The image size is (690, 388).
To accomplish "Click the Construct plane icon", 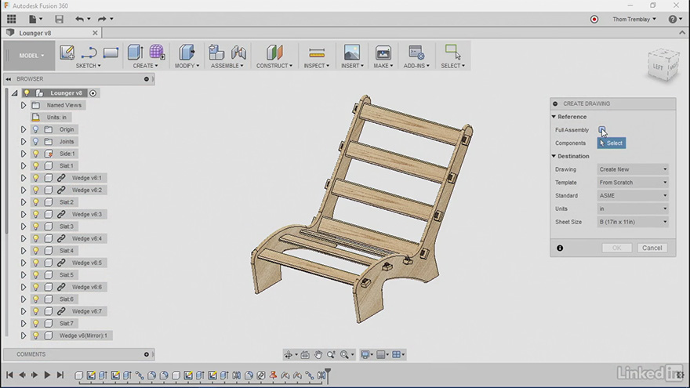I will pyautogui.click(x=274, y=53).
